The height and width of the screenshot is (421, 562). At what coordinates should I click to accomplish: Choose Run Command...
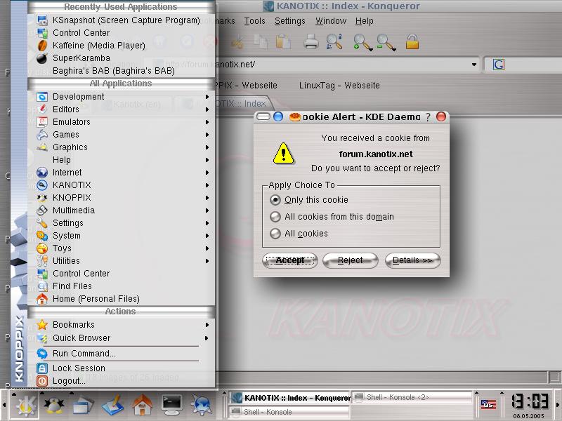(122, 354)
